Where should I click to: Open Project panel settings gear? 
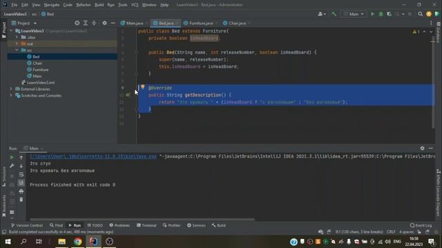coord(104,23)
